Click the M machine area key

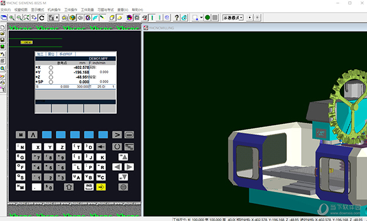[21, 135]
